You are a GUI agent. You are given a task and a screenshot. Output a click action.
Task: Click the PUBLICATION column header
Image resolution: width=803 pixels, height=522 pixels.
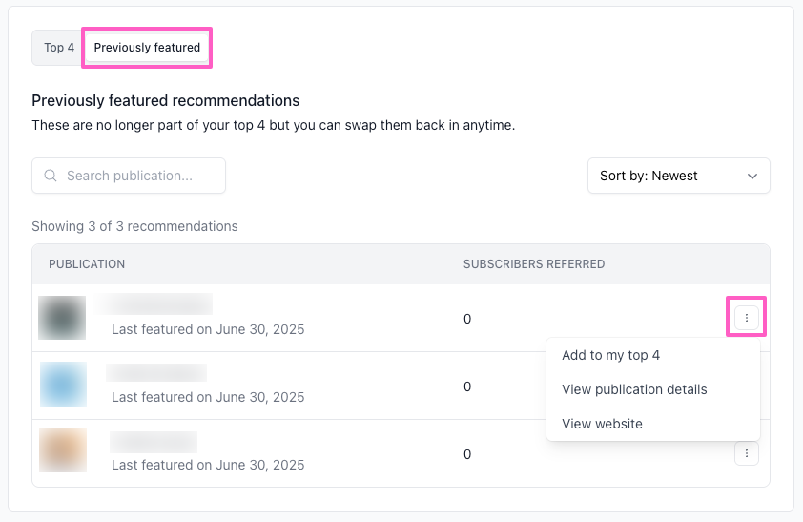[87, 264]
